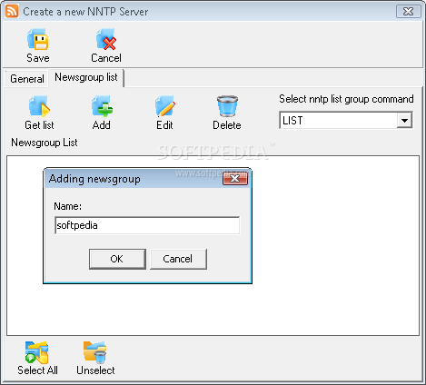Select the Newsgroup list tab
Screen dimensions: 426x385
coord(86,77)
